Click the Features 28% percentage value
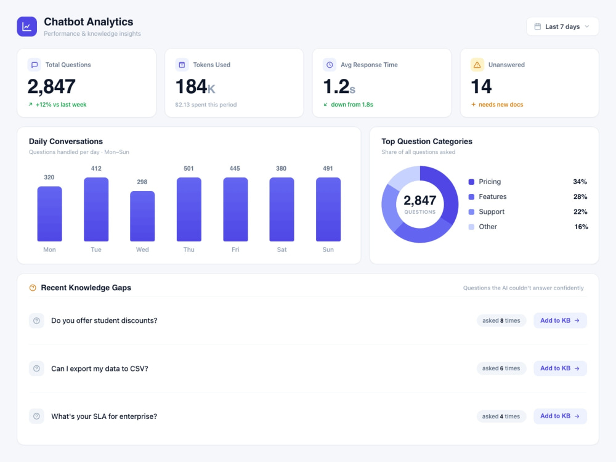The image size is (616, 462). pos(580,197)
